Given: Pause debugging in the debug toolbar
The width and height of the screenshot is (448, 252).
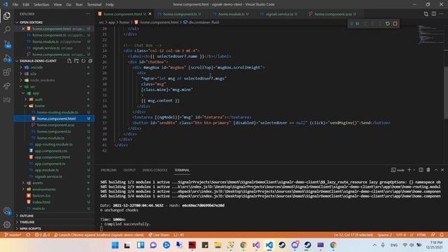Looking at the screenshot, I should point(357,24).
